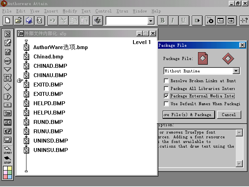Open the Functions window icon

pyautogui.click(x=221, y=21)
